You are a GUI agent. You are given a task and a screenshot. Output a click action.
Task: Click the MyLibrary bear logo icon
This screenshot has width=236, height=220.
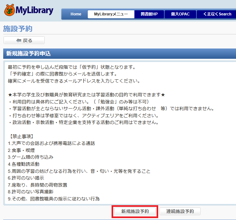pyautogui.click(x=9, y=10)
